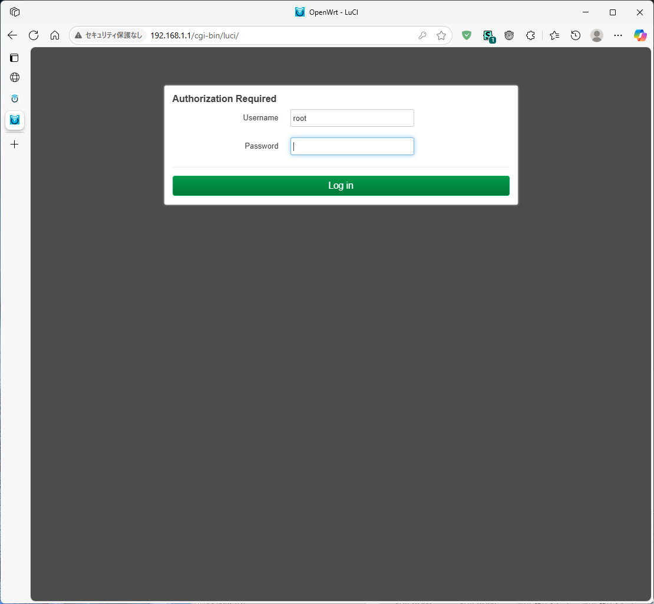654x604 pixels.
Task: Open the SingleFile extension with badge
Action: 488,35
